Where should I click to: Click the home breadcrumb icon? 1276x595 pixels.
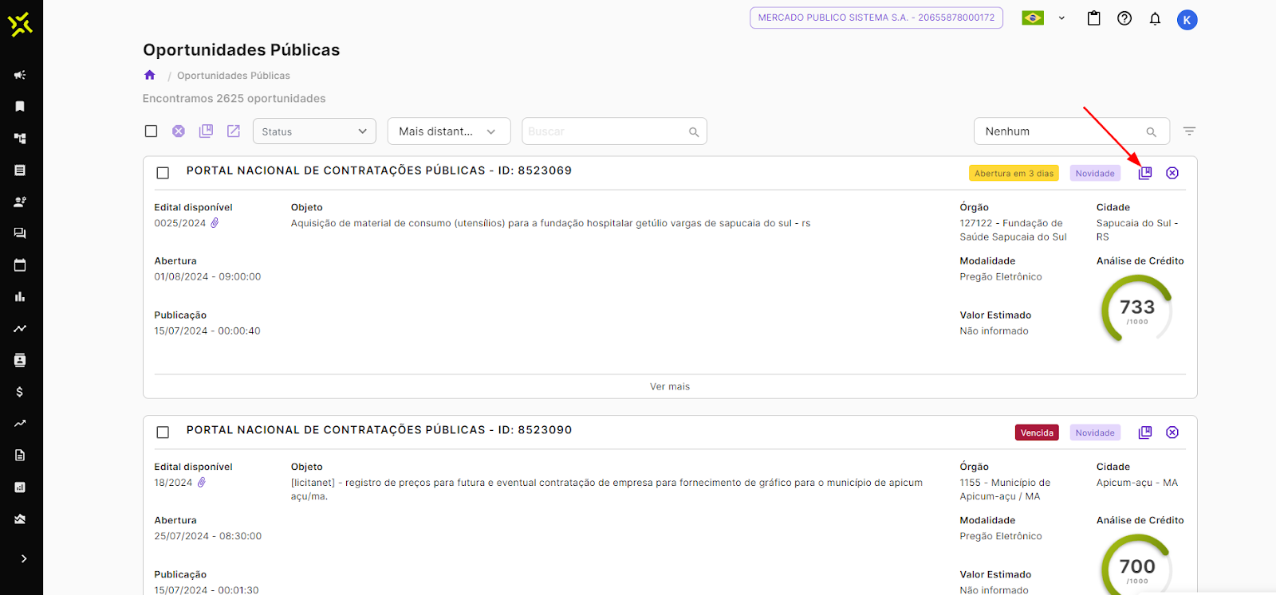(149, 75)
